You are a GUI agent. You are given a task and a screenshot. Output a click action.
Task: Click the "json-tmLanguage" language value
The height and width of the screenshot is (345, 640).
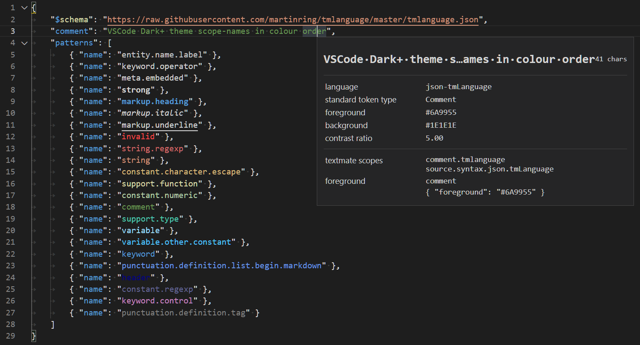[458, 87]
